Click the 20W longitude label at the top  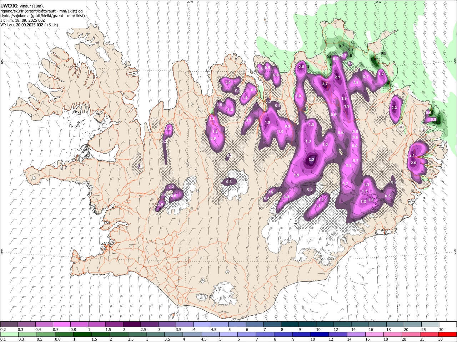point(190,2)
